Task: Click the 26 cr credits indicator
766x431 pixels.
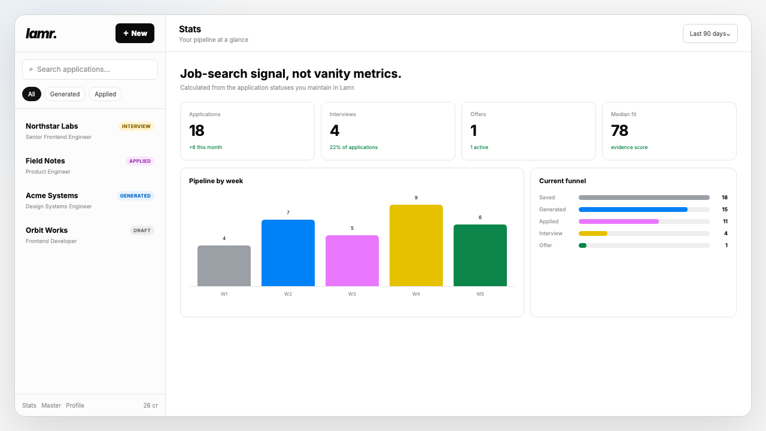Action: [x=151, y=405]
